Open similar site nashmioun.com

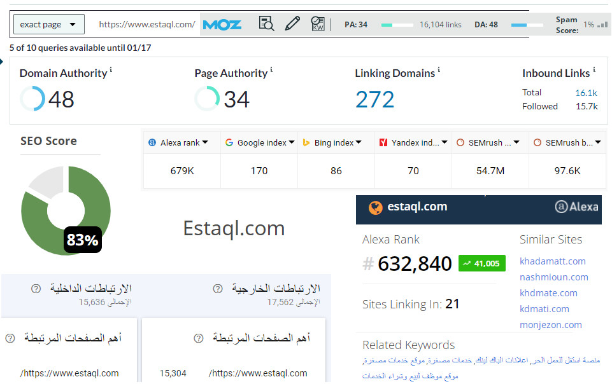[554, 277]
